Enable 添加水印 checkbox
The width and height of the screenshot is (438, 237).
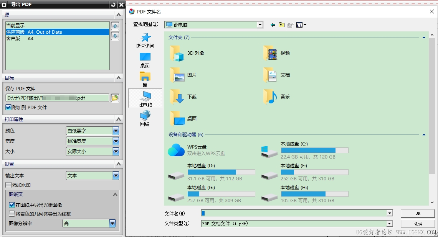(x=8, y=185)
